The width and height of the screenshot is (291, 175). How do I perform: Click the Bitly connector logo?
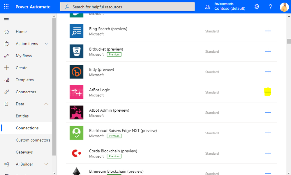[77, 72]
